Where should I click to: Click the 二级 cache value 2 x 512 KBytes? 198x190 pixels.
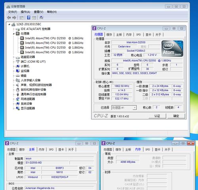[160, 94]
